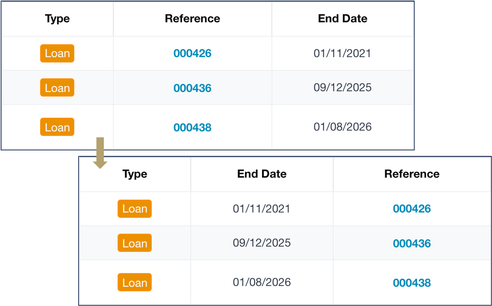Open reference 000436 in the upper table
This screenshot has height=306, width=492.
coord(192,88)
